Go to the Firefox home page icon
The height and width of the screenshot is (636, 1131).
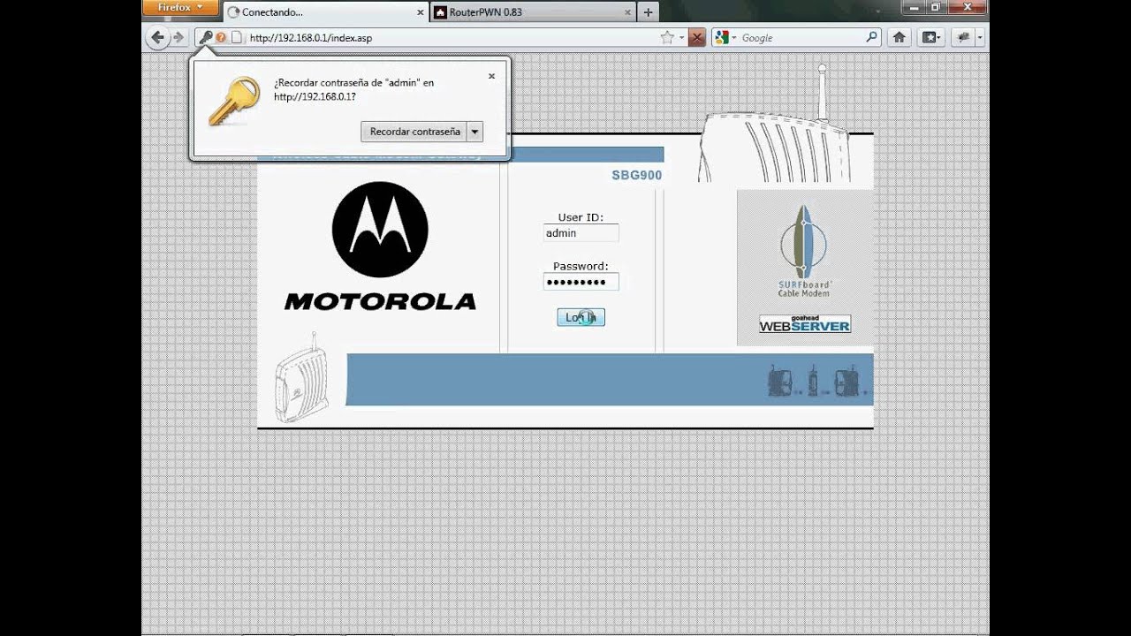[x=899, y=37]
